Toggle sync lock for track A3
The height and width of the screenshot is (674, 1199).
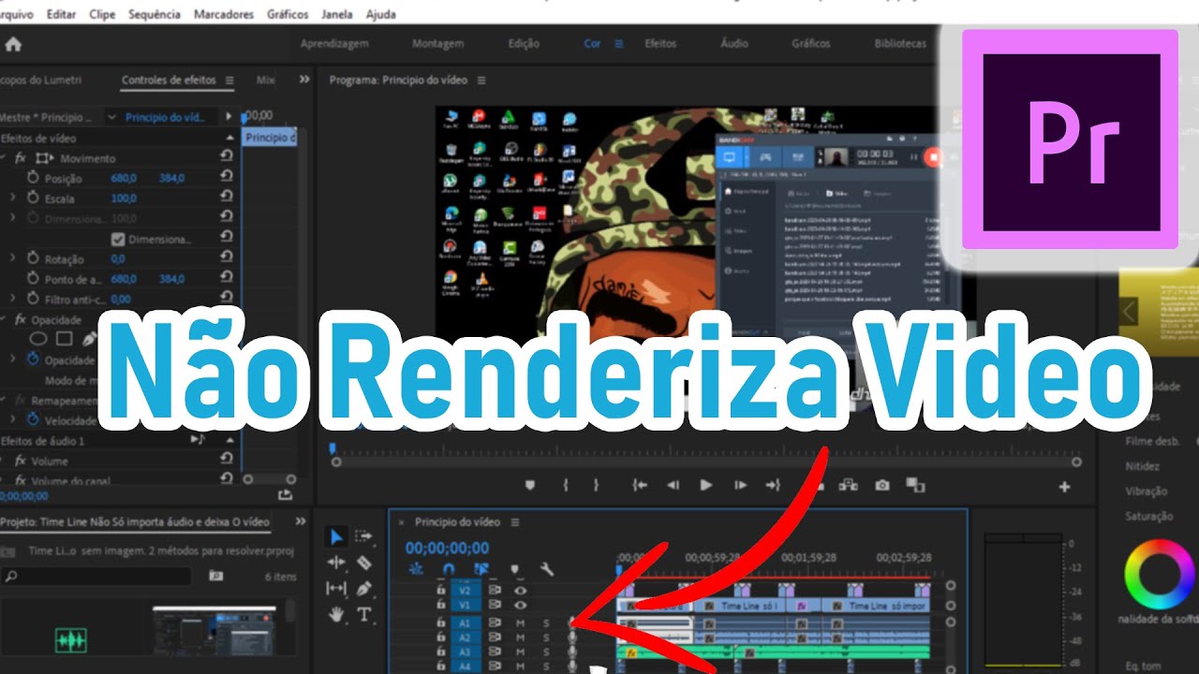tap(495, 652)
